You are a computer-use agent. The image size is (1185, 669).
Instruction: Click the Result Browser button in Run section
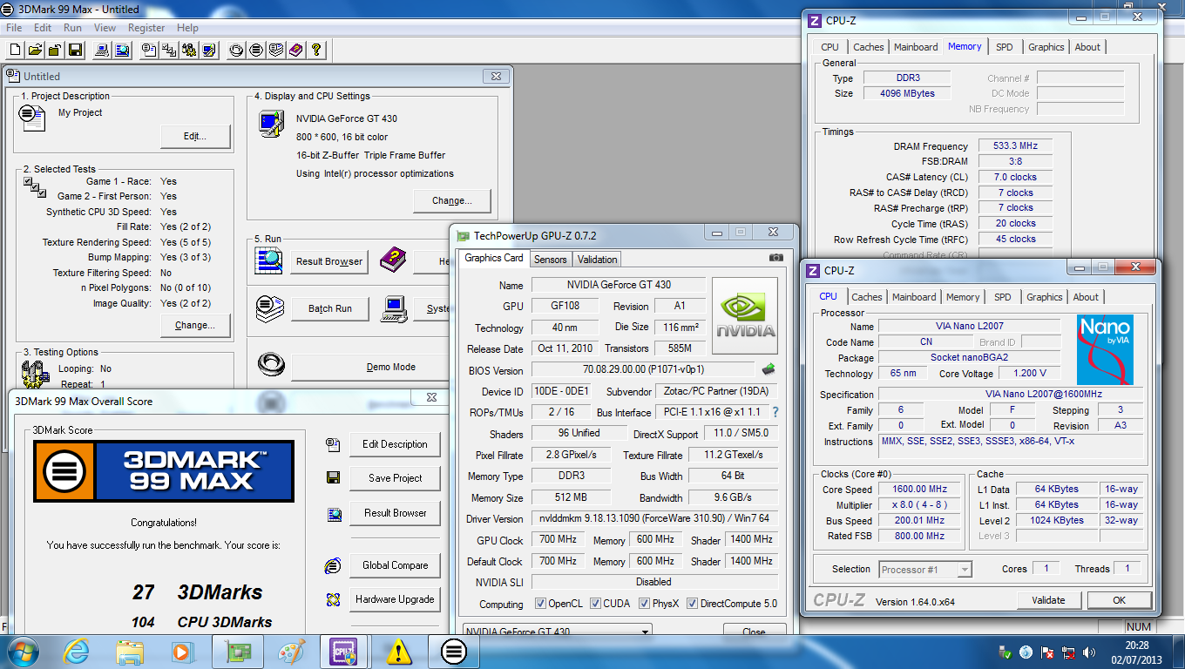pyautogui.click(x=330, y=261)
